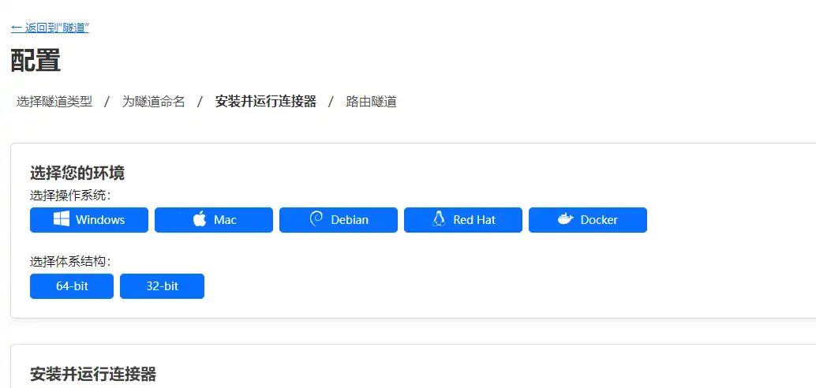Jump to the 路由隧道 step
Screen dimensions: 816x388
[371, 101]
